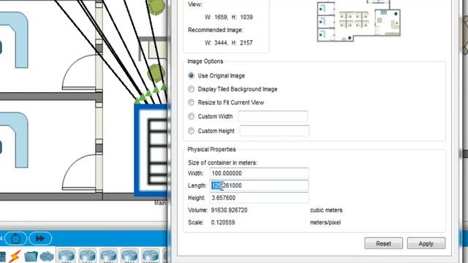Click the floor plan preview thumbnail
The width and height of the screenshot is (468, 263).
point(359,21)
